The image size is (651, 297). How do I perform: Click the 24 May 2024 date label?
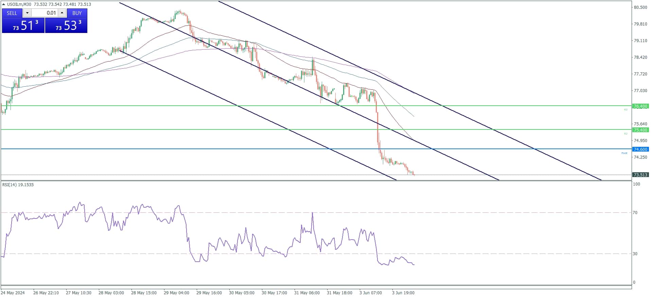pyautogui.click(x=13, y=293)
